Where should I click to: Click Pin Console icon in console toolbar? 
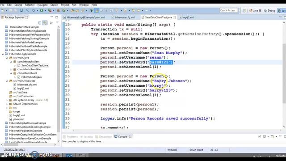click(259, 136)
